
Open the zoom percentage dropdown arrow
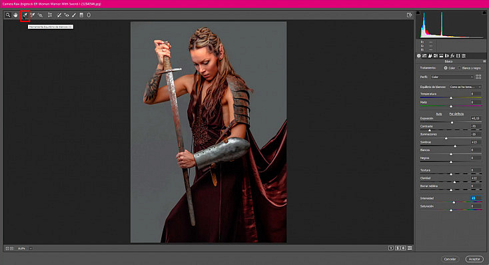[x=31, y=248]
